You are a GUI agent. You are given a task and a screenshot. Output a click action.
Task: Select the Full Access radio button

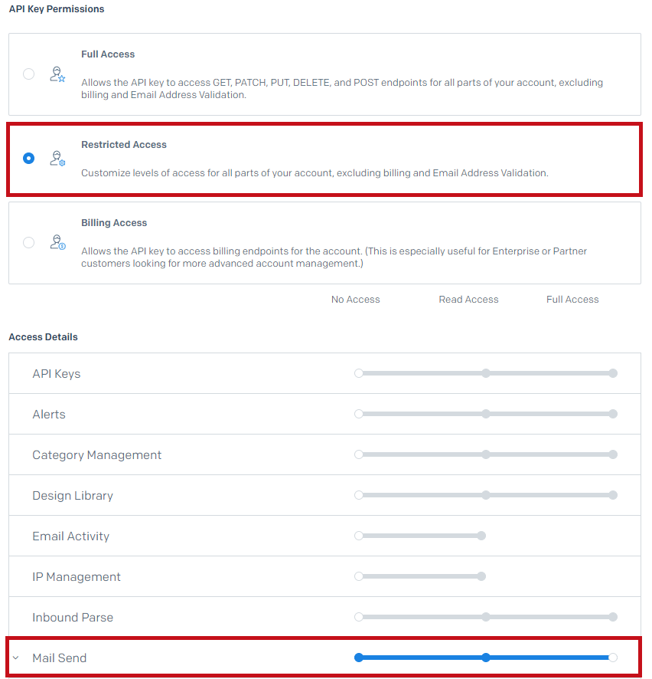(x=28, y=74)
